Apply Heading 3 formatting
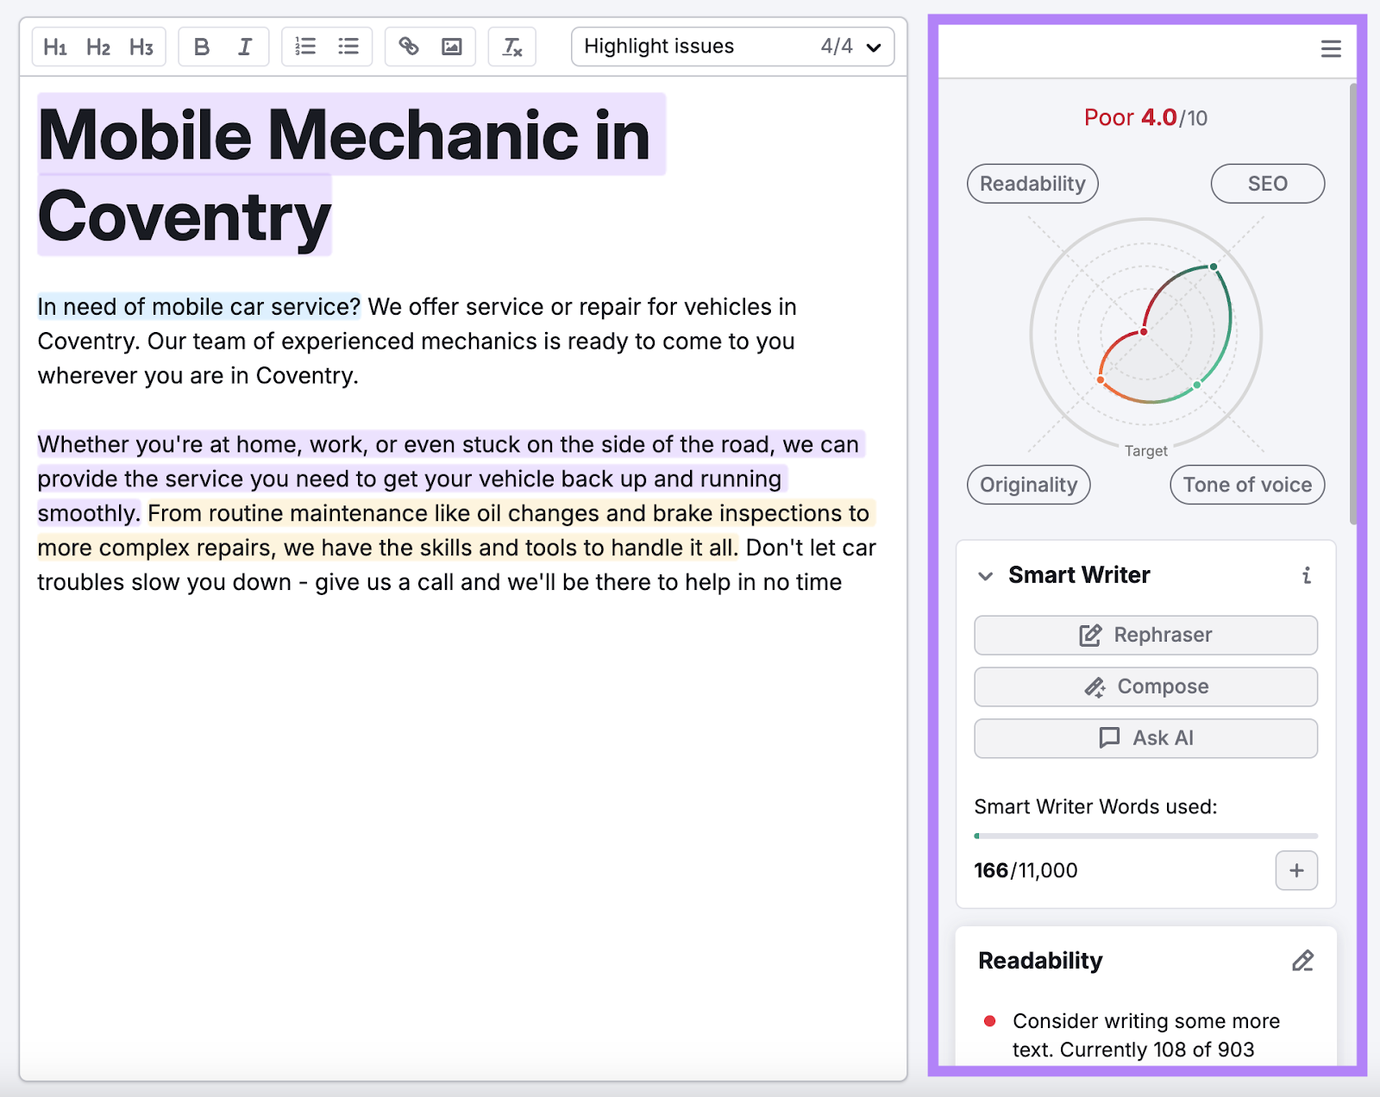 click(x=141, y=47)
